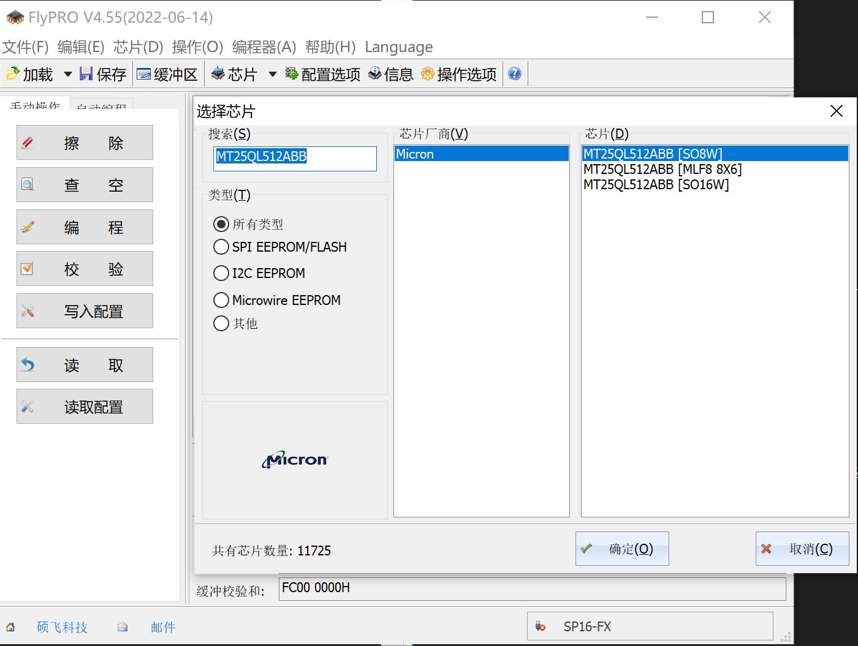Open the Buffer (缓冲区) toolbar button
Screen dimensions: 858x646
click(167, 74)
